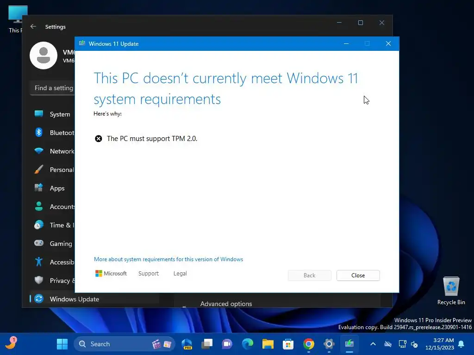The image size is (474, 355).
Task: Click the OneDrive cloud tray icon
Action: (388, 344)
